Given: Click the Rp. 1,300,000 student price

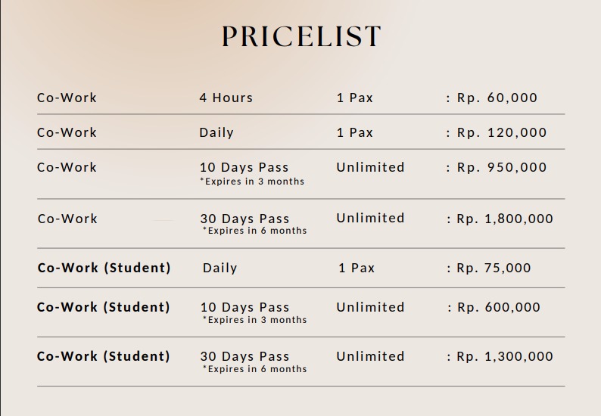Looking at the screenshot, I should point(504,356).
